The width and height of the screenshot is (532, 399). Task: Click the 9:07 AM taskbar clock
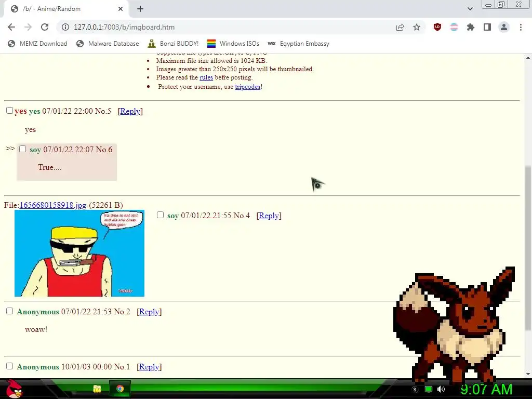(x=486, y=390)
